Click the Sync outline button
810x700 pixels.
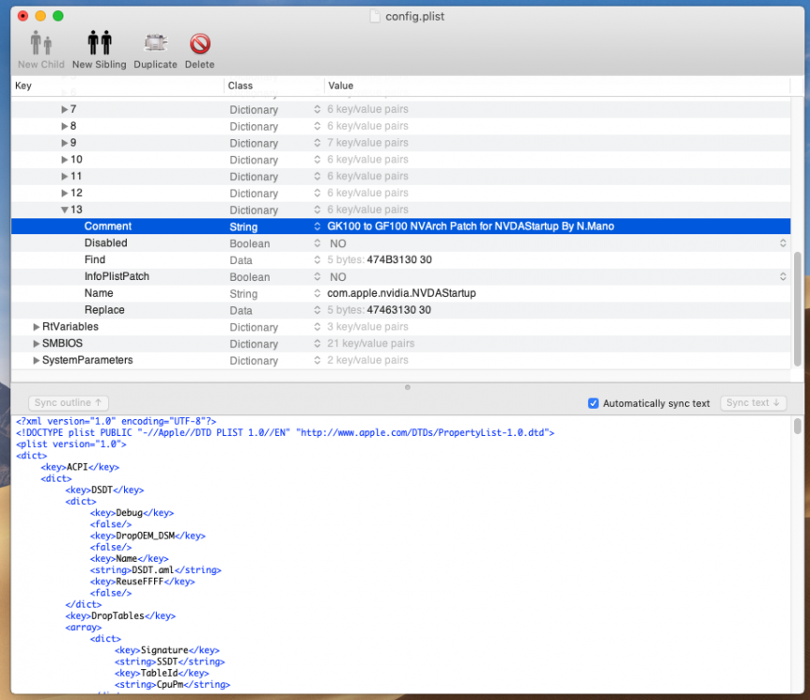click(x=68, y=402)
